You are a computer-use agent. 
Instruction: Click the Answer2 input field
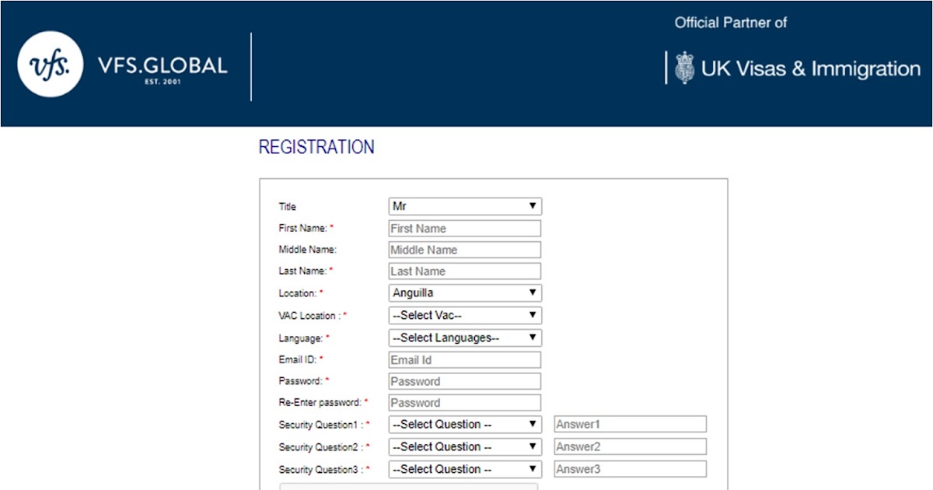(x=630, y=447)
